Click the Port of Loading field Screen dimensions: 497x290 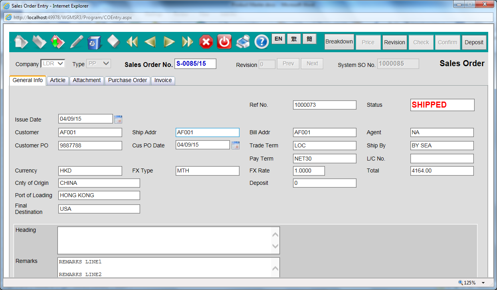click(99, 195)
